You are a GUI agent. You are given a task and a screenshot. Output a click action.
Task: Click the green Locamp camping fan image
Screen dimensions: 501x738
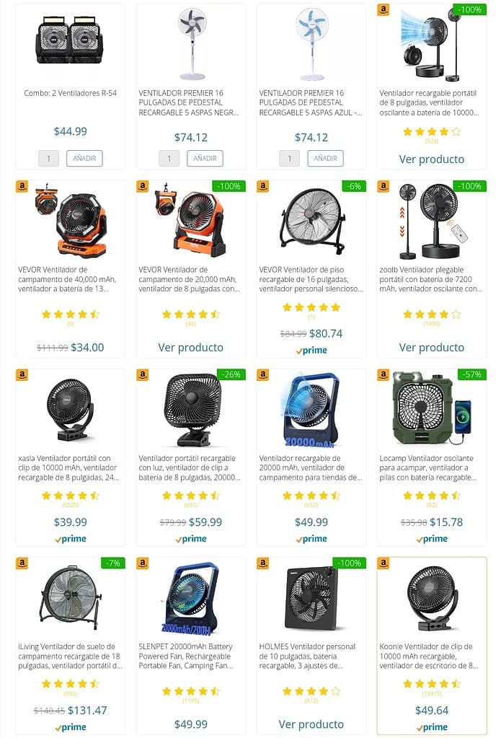(x=432, y=408)
